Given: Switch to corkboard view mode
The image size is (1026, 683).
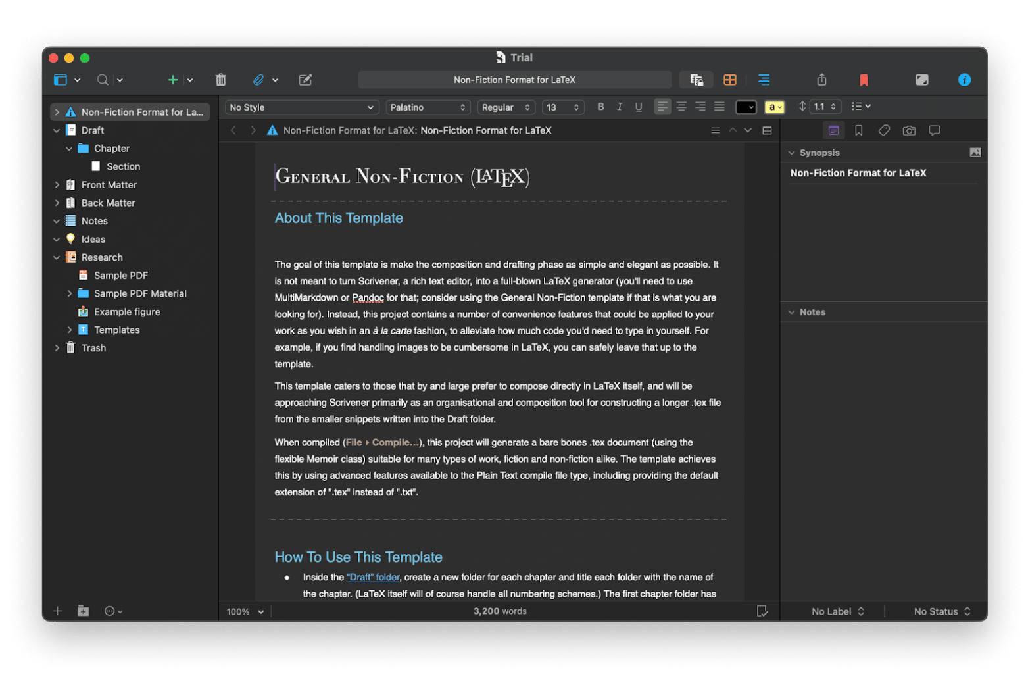Looking at the screenshot, I should [x=730, y=80].
